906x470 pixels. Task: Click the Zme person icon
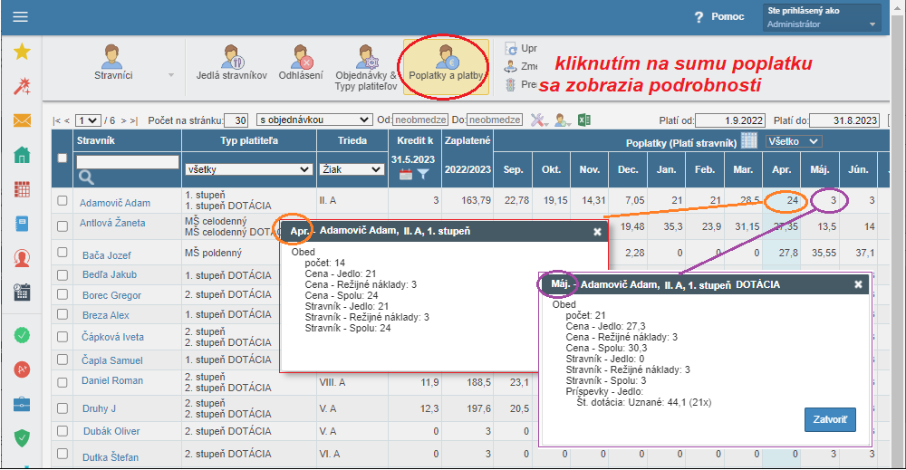(511, 66)
